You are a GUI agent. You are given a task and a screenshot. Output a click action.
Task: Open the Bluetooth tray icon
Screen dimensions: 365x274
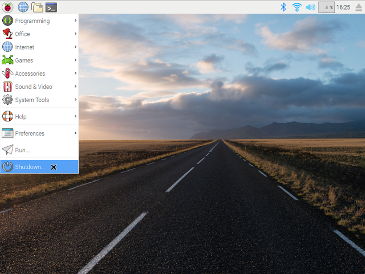coord(283,7)
